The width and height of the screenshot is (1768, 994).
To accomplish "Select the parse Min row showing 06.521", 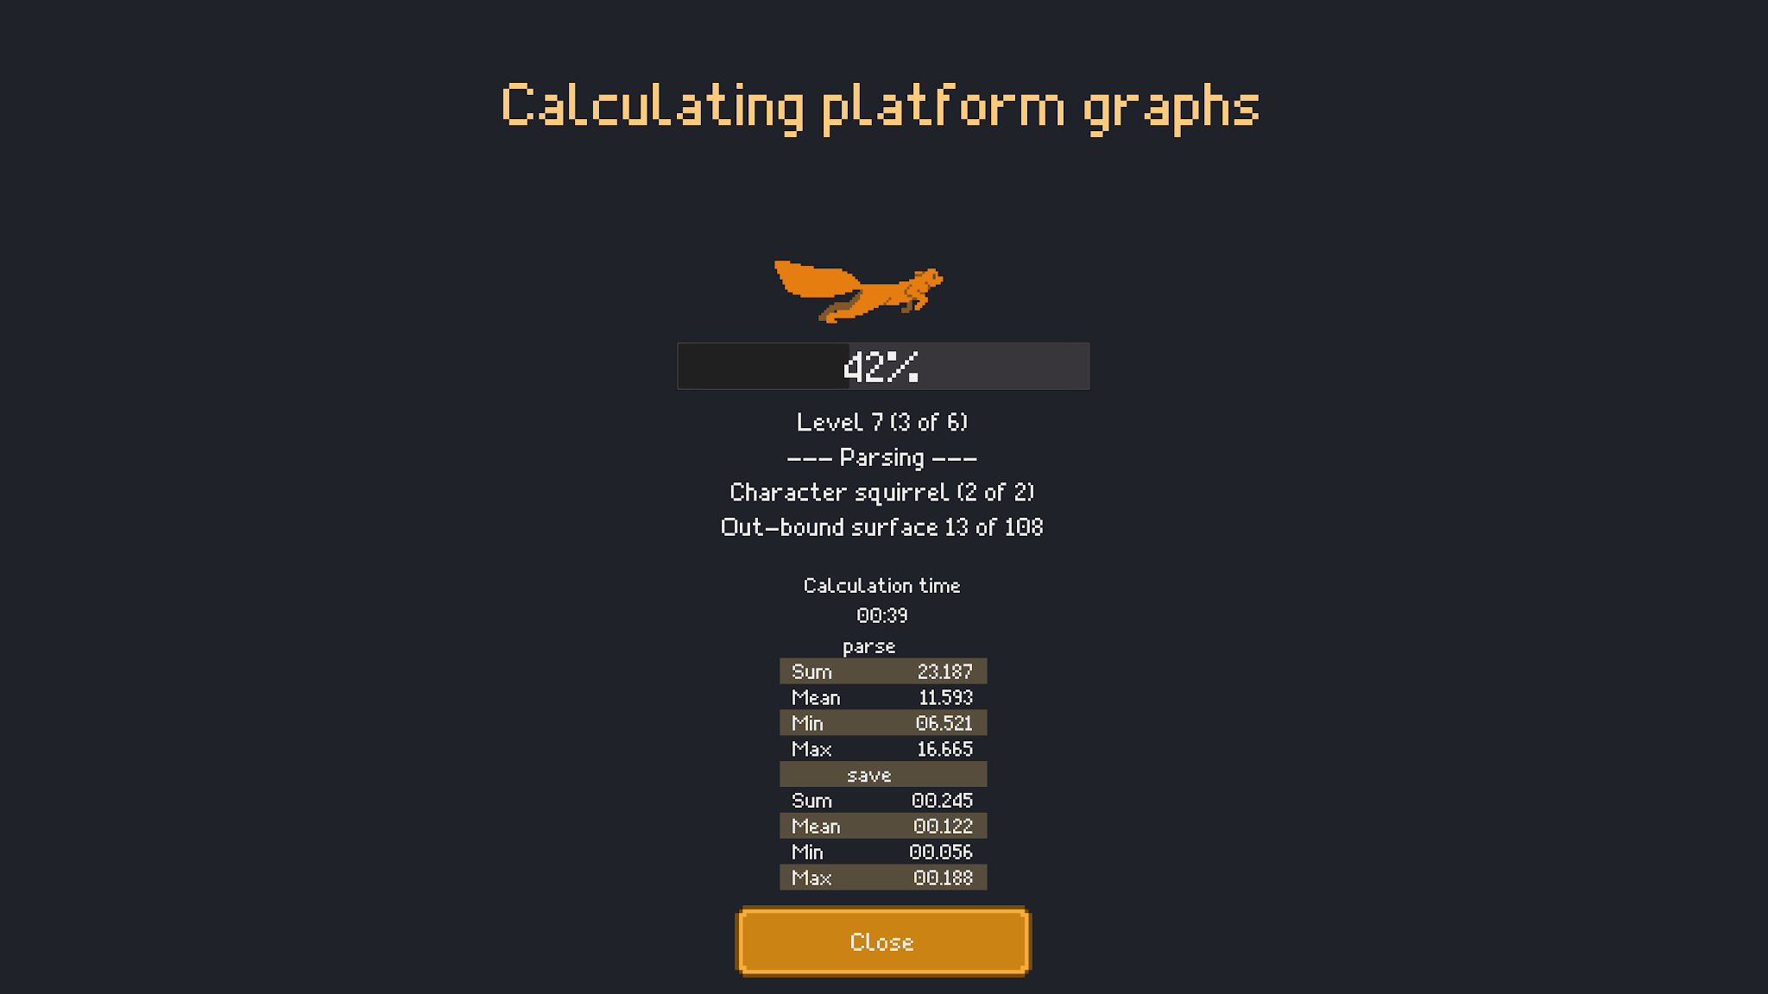I will point(882,723).
